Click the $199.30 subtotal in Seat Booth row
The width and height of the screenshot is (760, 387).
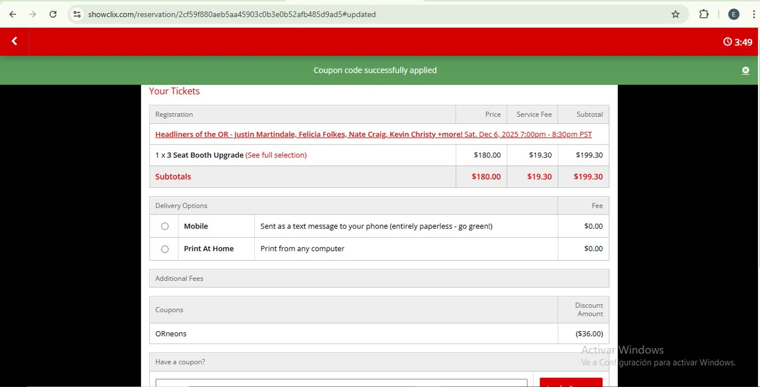pos(589,155)
